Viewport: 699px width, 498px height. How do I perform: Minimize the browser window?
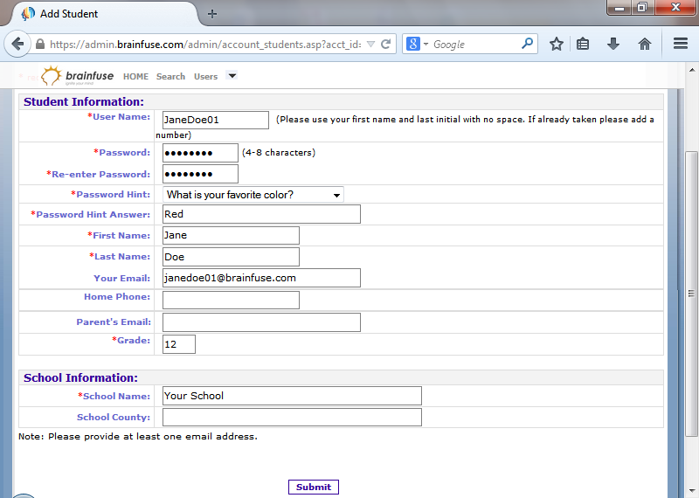tap(619, 8)
